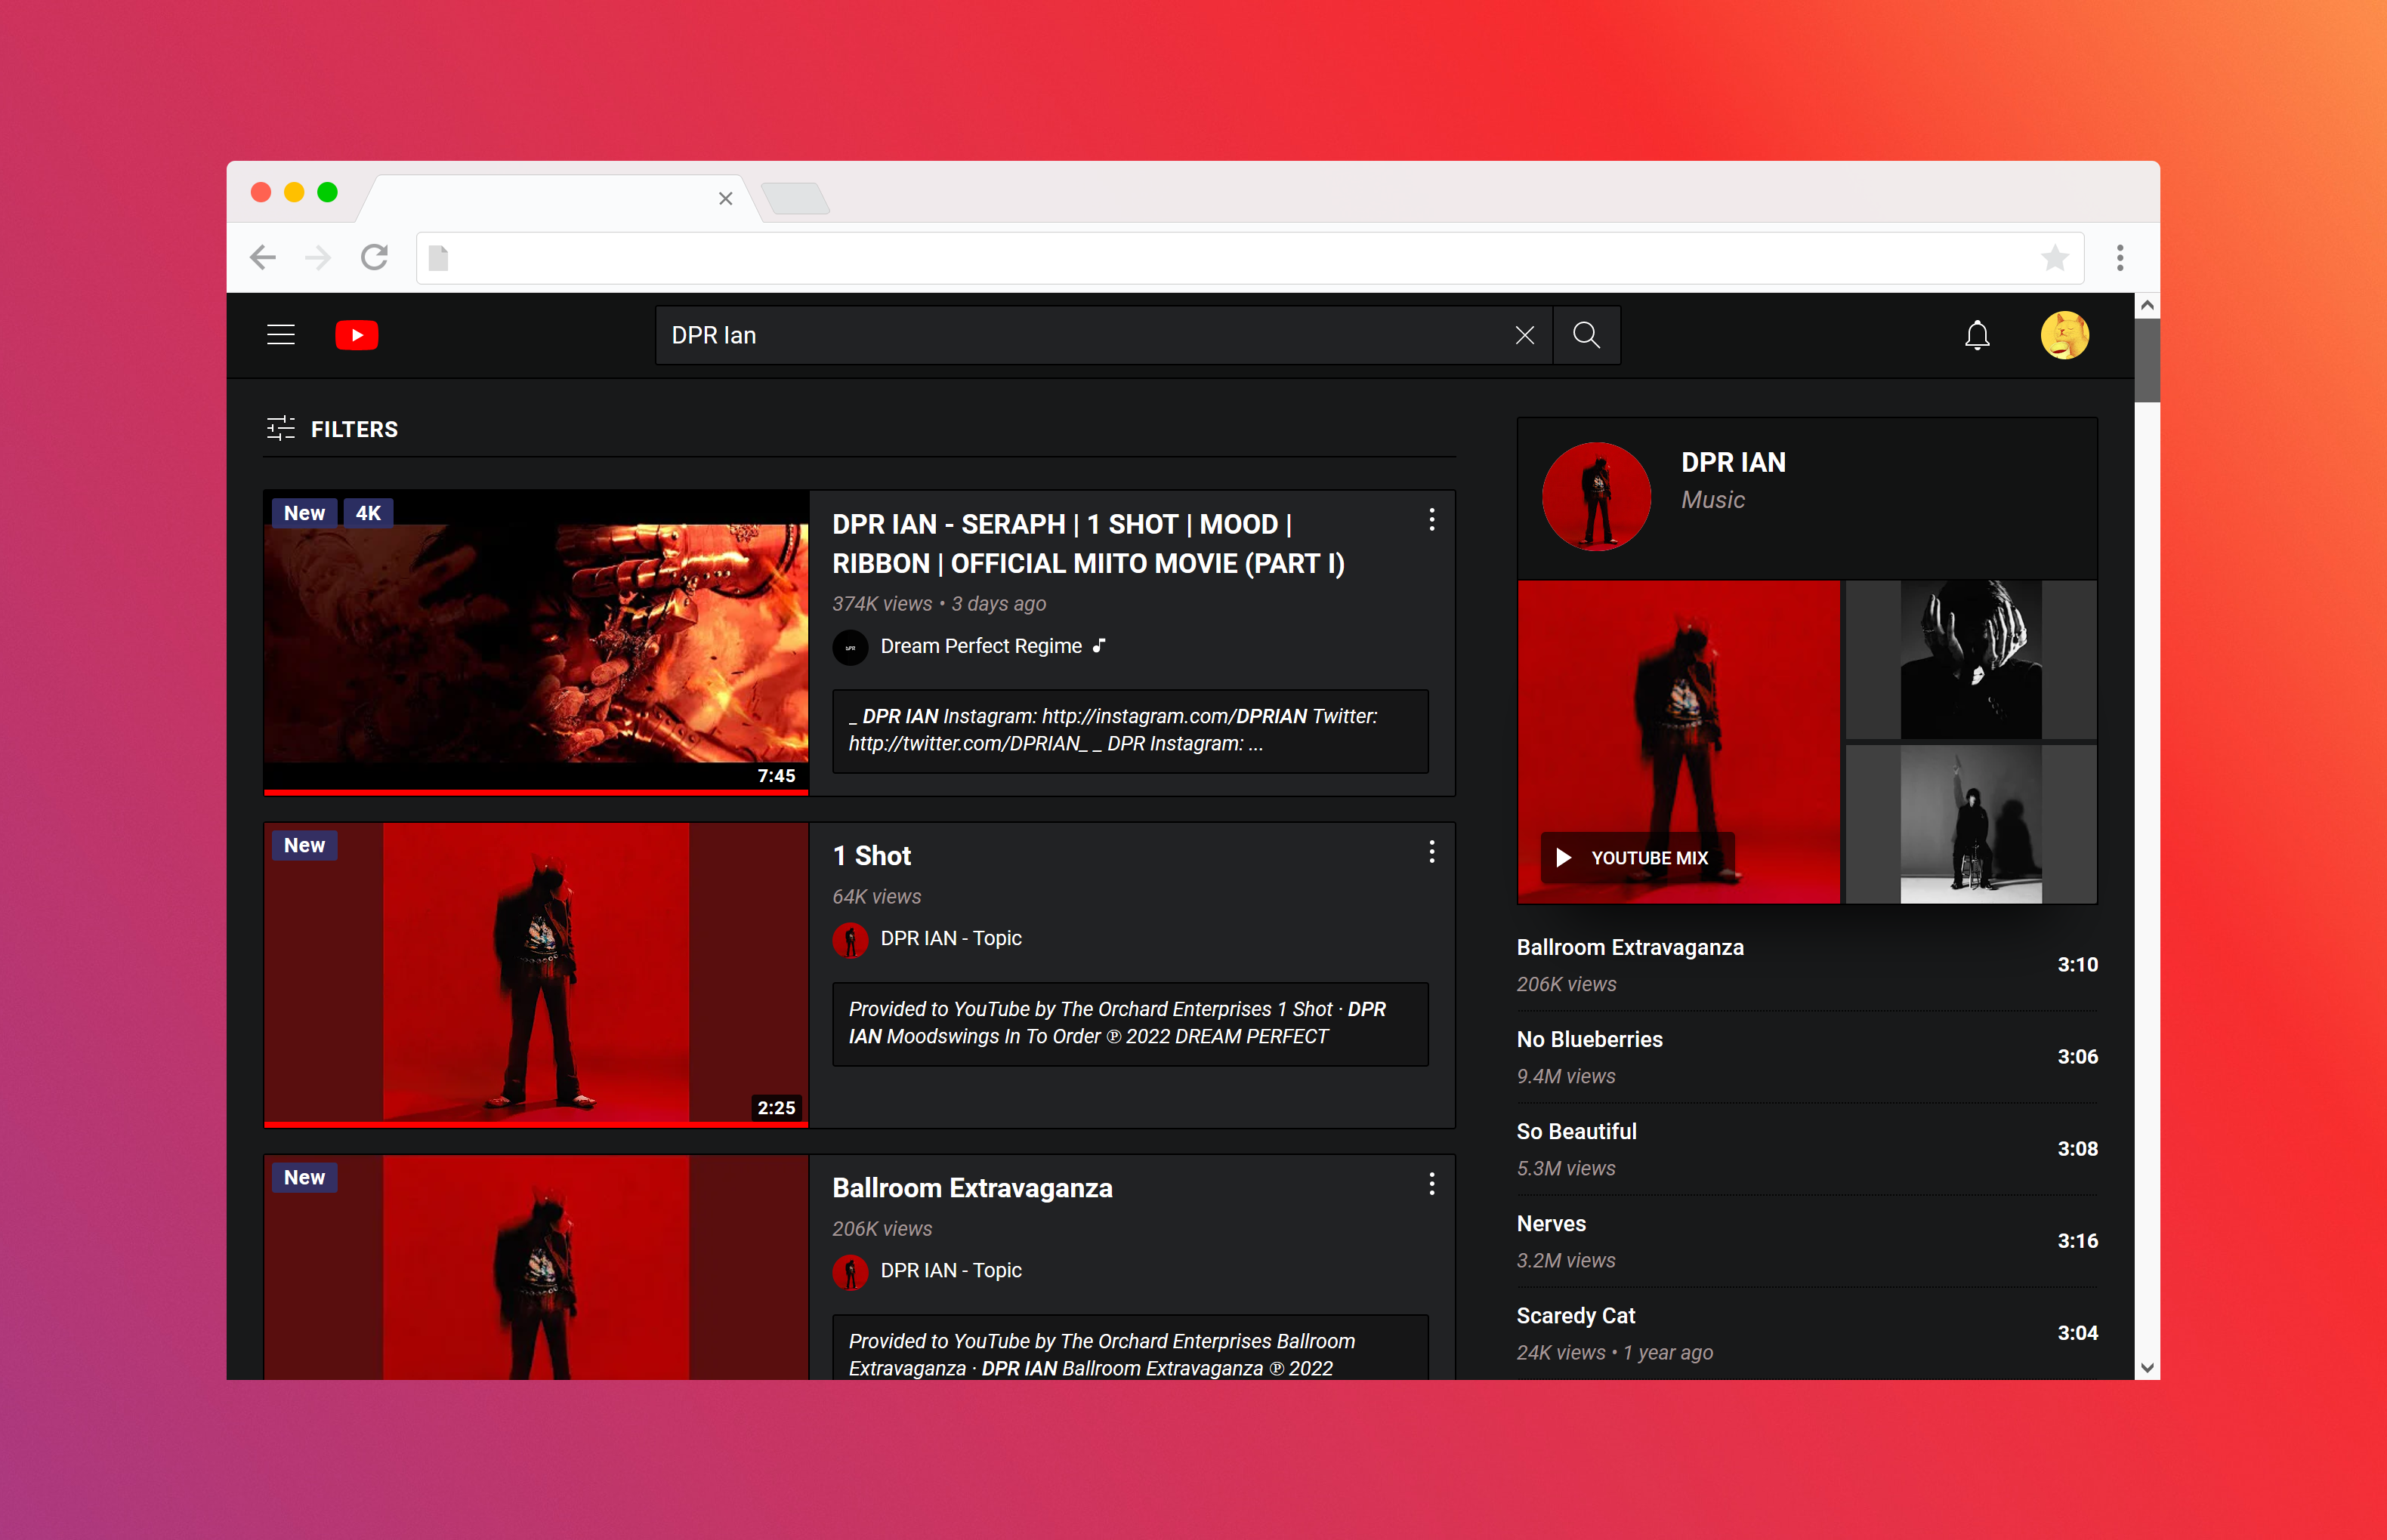This screenshot has height=1540, width=2387.
Task: Open No Blueberries from the mix list
Action: click(1589, 1039)
